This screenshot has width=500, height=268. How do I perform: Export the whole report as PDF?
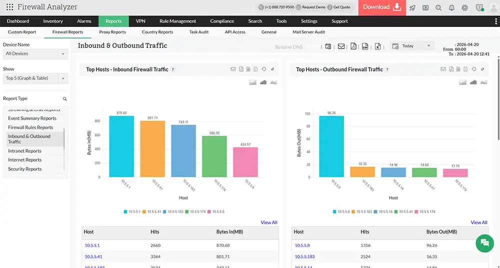[353, 46]
